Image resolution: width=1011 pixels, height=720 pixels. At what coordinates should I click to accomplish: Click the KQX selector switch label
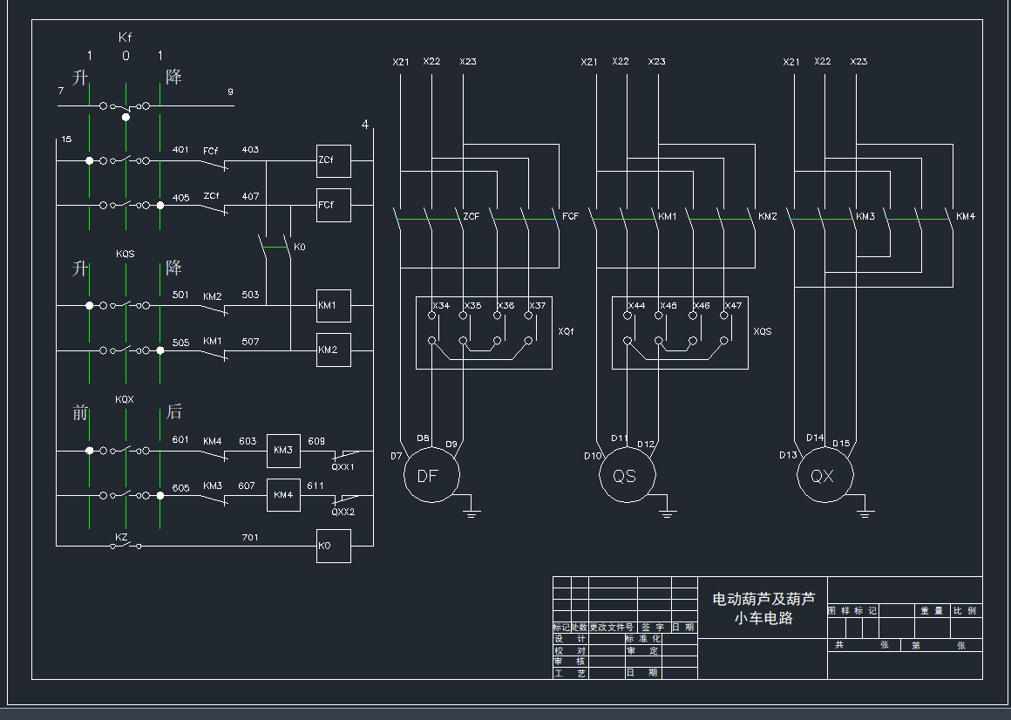126,399
